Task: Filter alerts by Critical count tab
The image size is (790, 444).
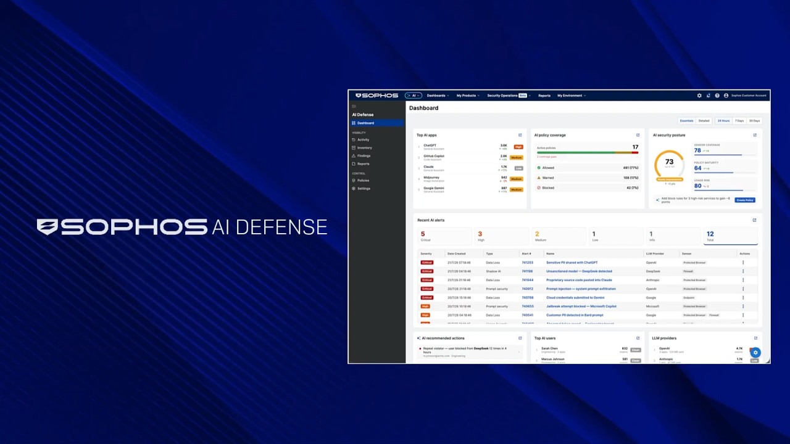Action: coord(444,236)
